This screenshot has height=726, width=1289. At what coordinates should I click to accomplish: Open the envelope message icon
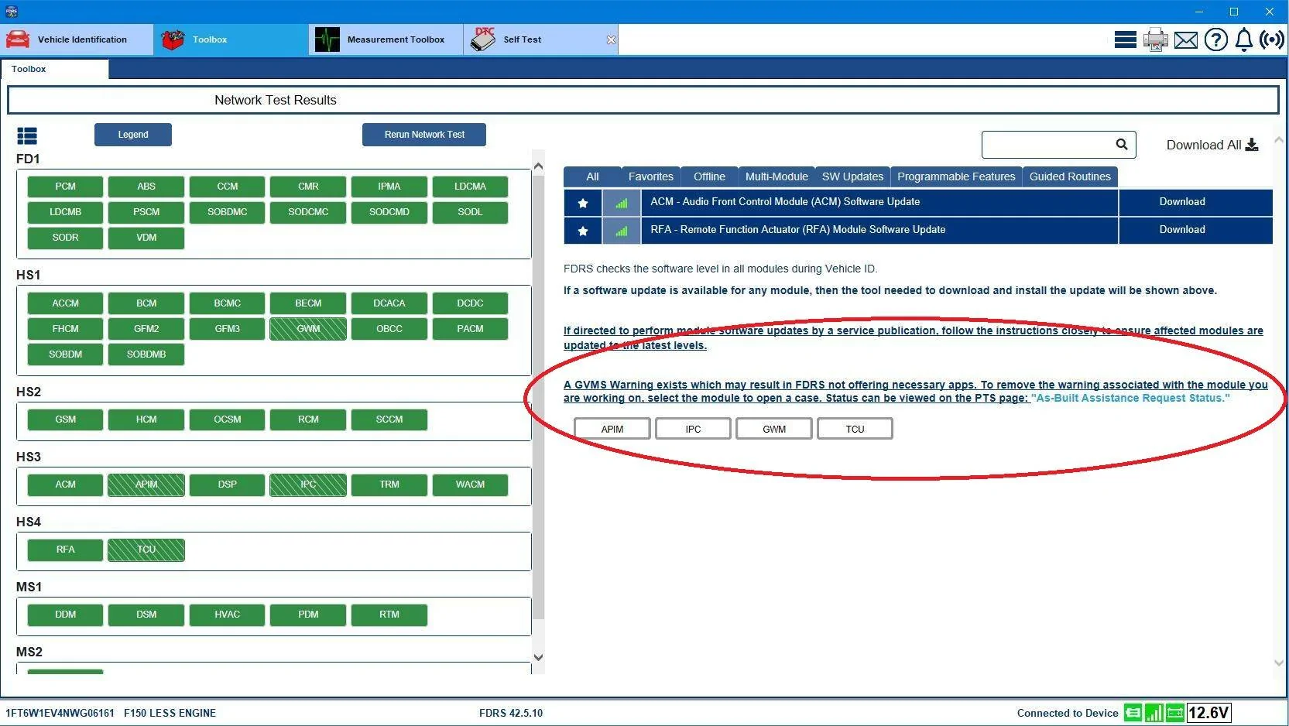tap(1185, 39)
